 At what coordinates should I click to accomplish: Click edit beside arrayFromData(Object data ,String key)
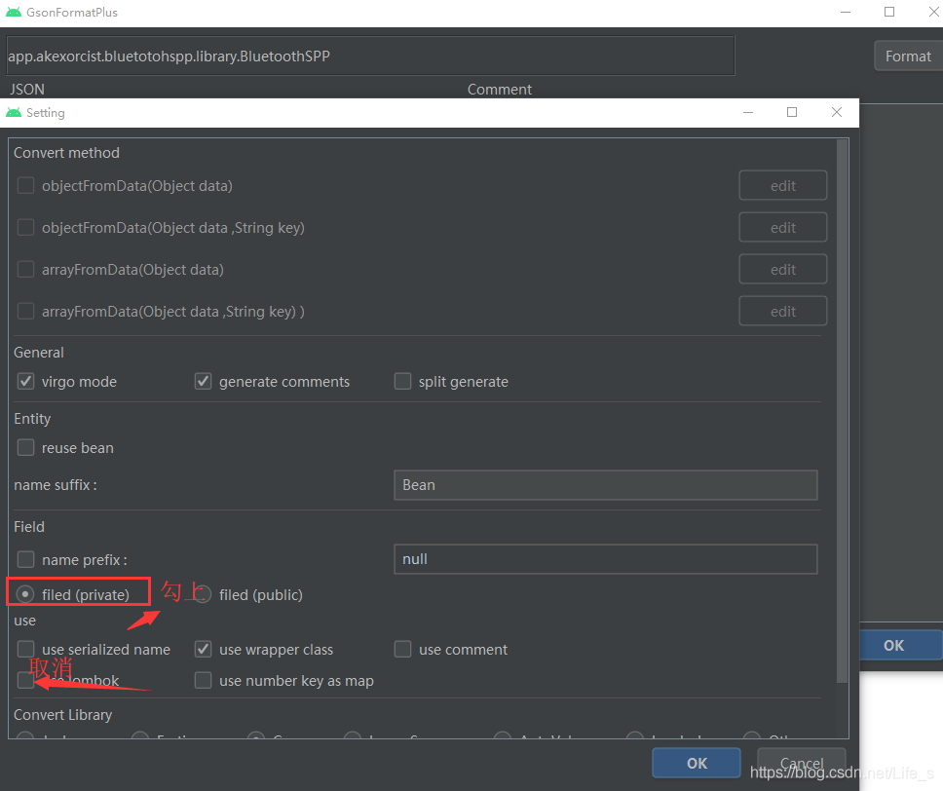(782, 311)
